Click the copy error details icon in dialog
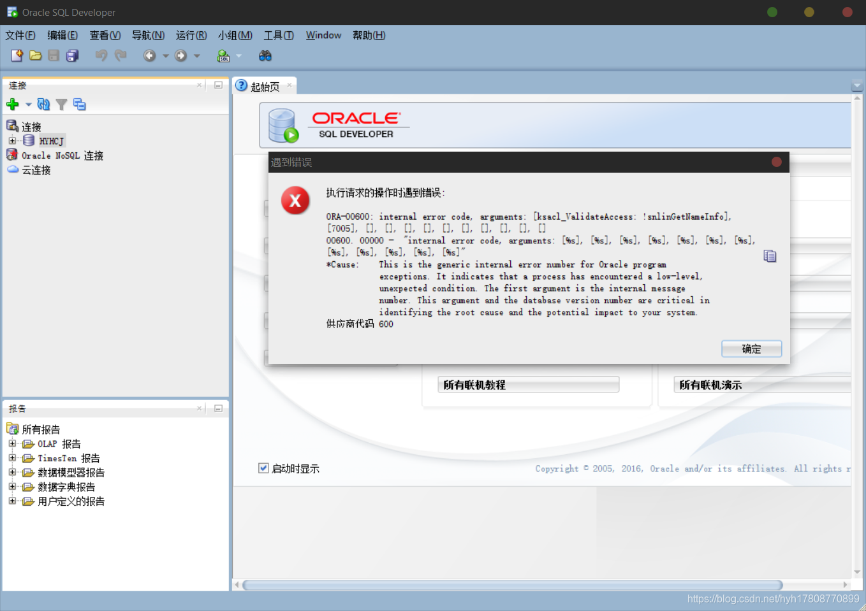The height and width of the screenshot is (611, 866). coord(770,256)
